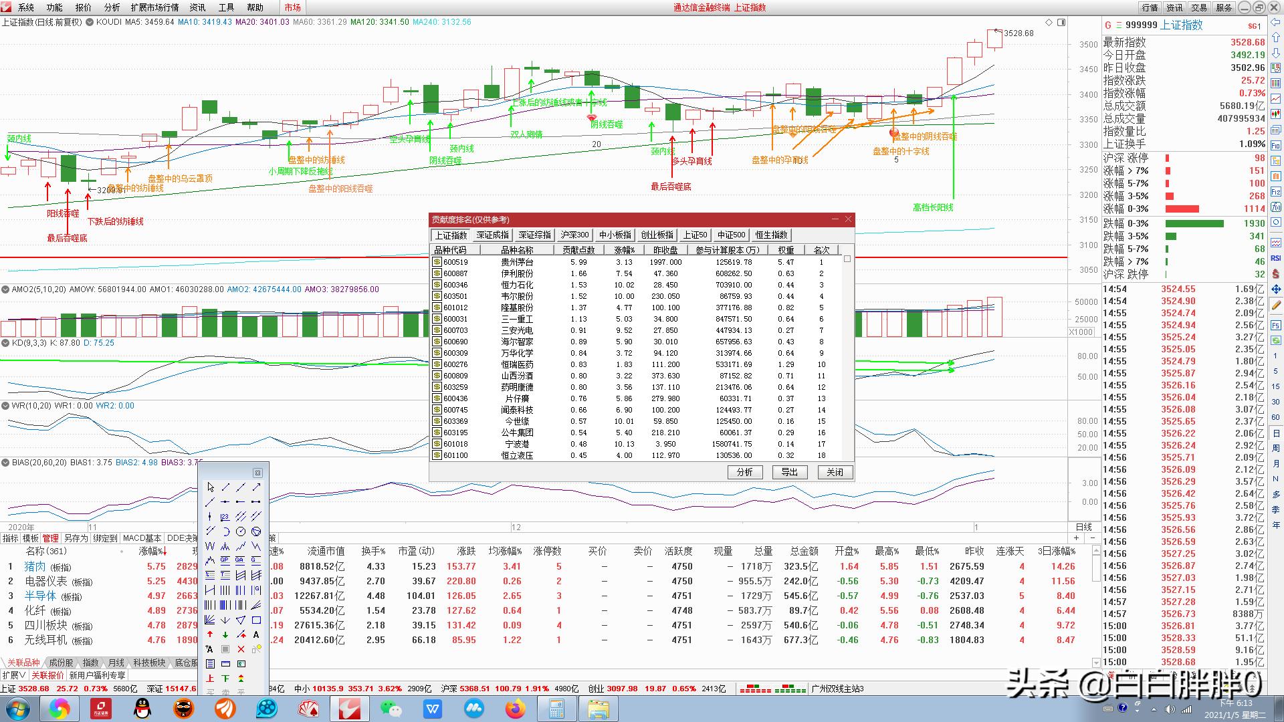
Task: Pick the arrow-line drawing tool
Action: point(256,487)
